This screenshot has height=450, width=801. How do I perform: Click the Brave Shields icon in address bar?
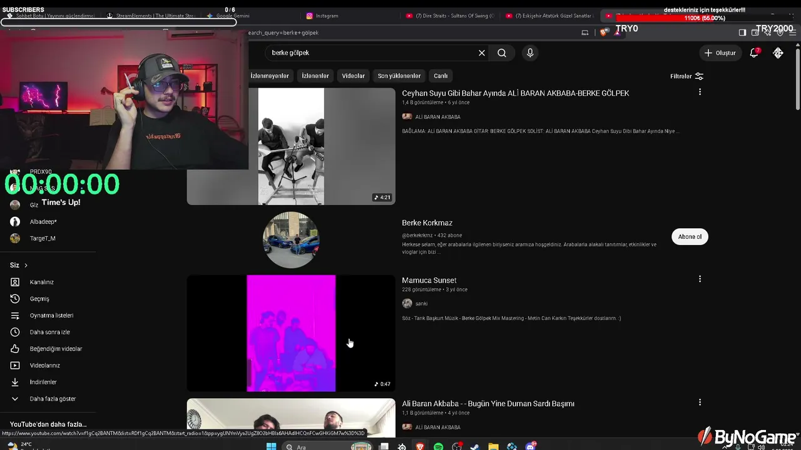603,32
